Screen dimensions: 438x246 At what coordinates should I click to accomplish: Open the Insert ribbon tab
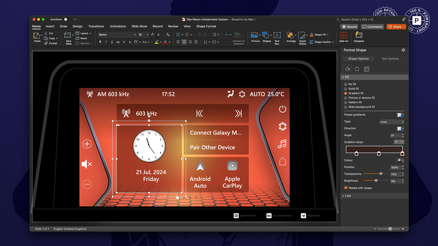pyautogui.click(x=50, y=26)
